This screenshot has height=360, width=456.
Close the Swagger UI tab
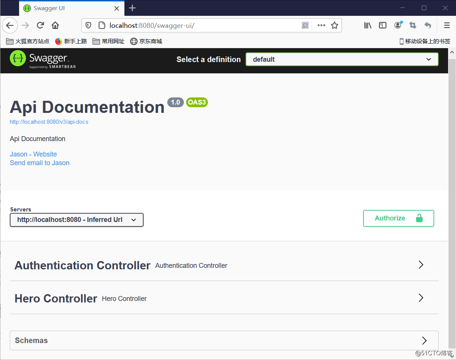tap(117, 8)
